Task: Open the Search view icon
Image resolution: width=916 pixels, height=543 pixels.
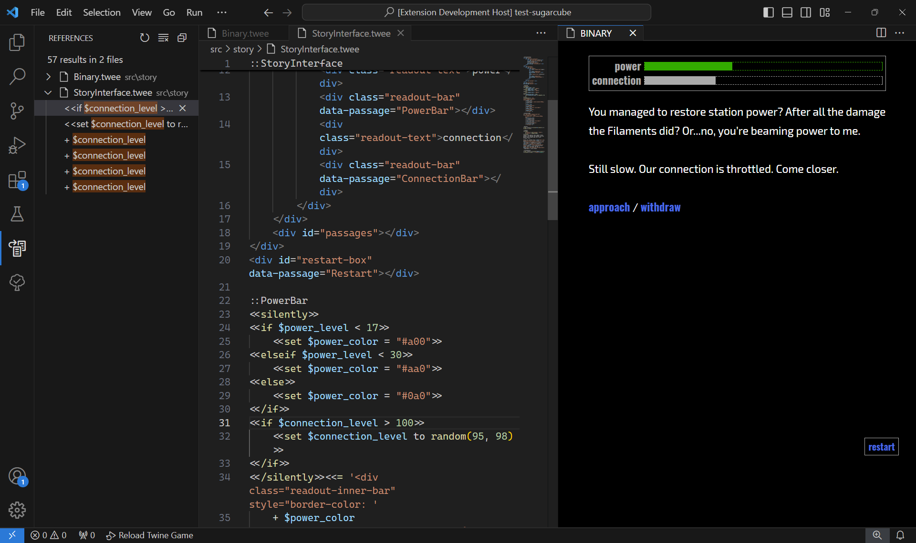Action: pos(17,76)
